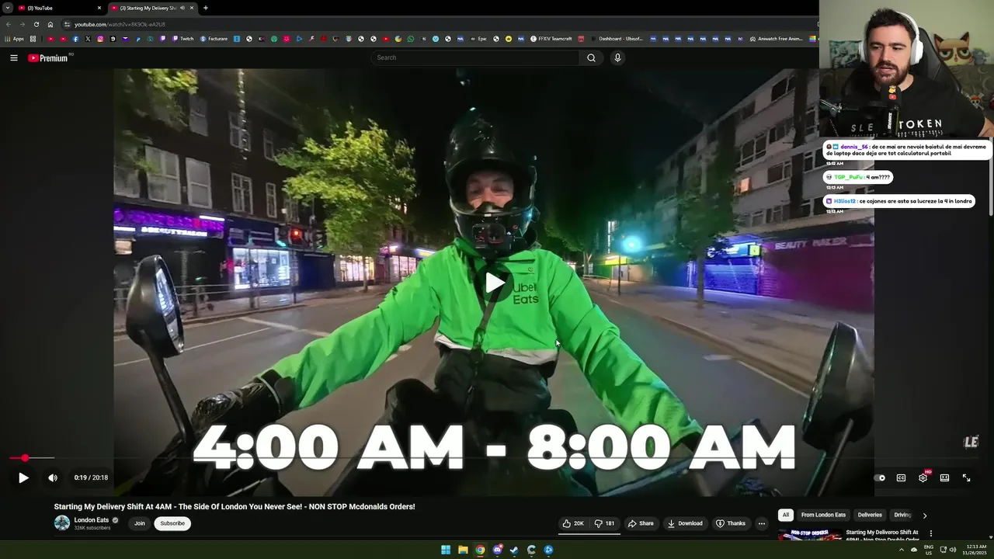Play the video with the big center play button
Viewport: 994px width, 559px height.
[494, 283]
